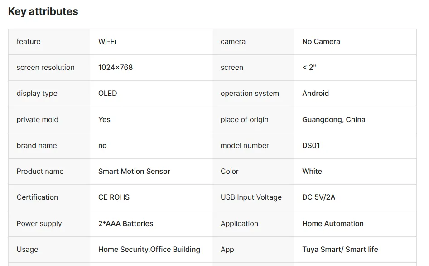Select the Wi-Fi feature value

[x=107, y=42]
